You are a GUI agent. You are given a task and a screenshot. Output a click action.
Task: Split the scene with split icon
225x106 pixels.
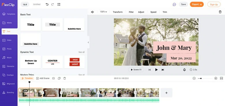click(54, 78)
